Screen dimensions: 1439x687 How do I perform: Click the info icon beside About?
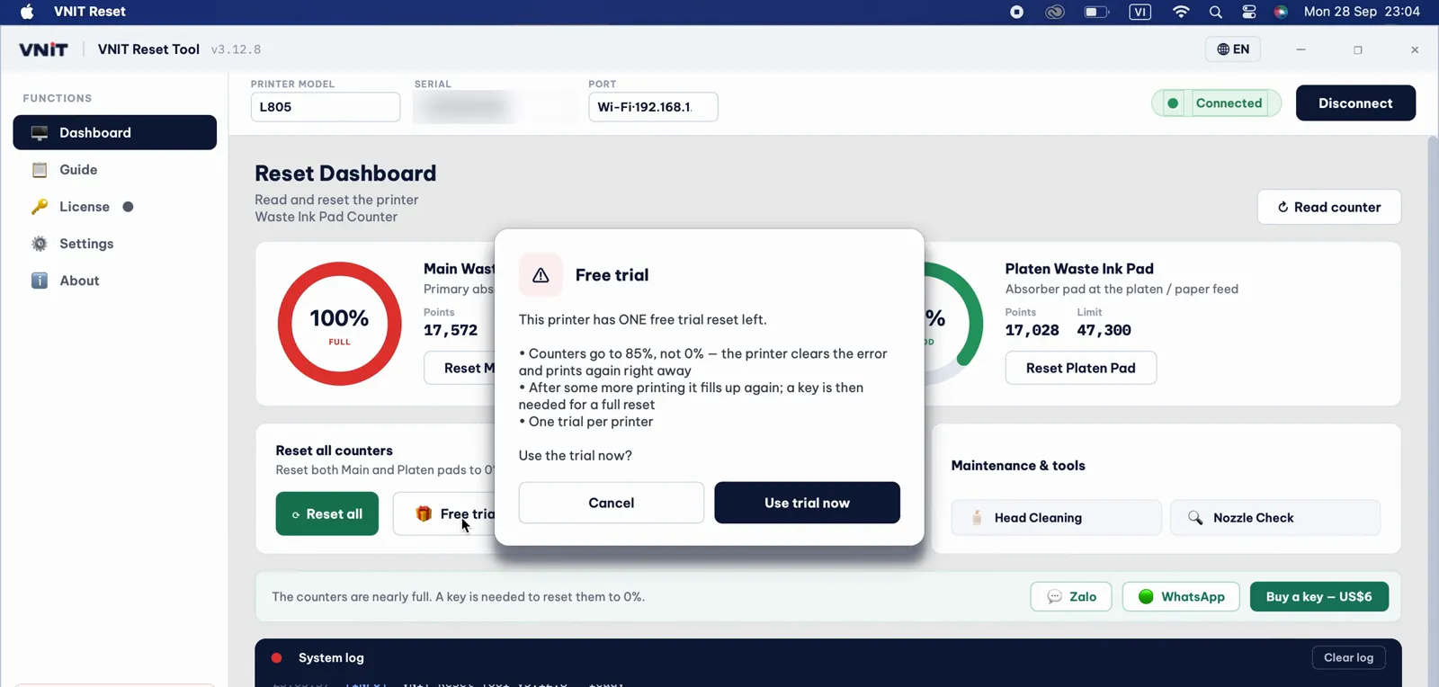40,281
